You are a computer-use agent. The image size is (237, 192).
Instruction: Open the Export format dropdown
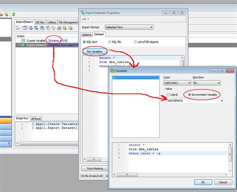(x=129, y=27)
